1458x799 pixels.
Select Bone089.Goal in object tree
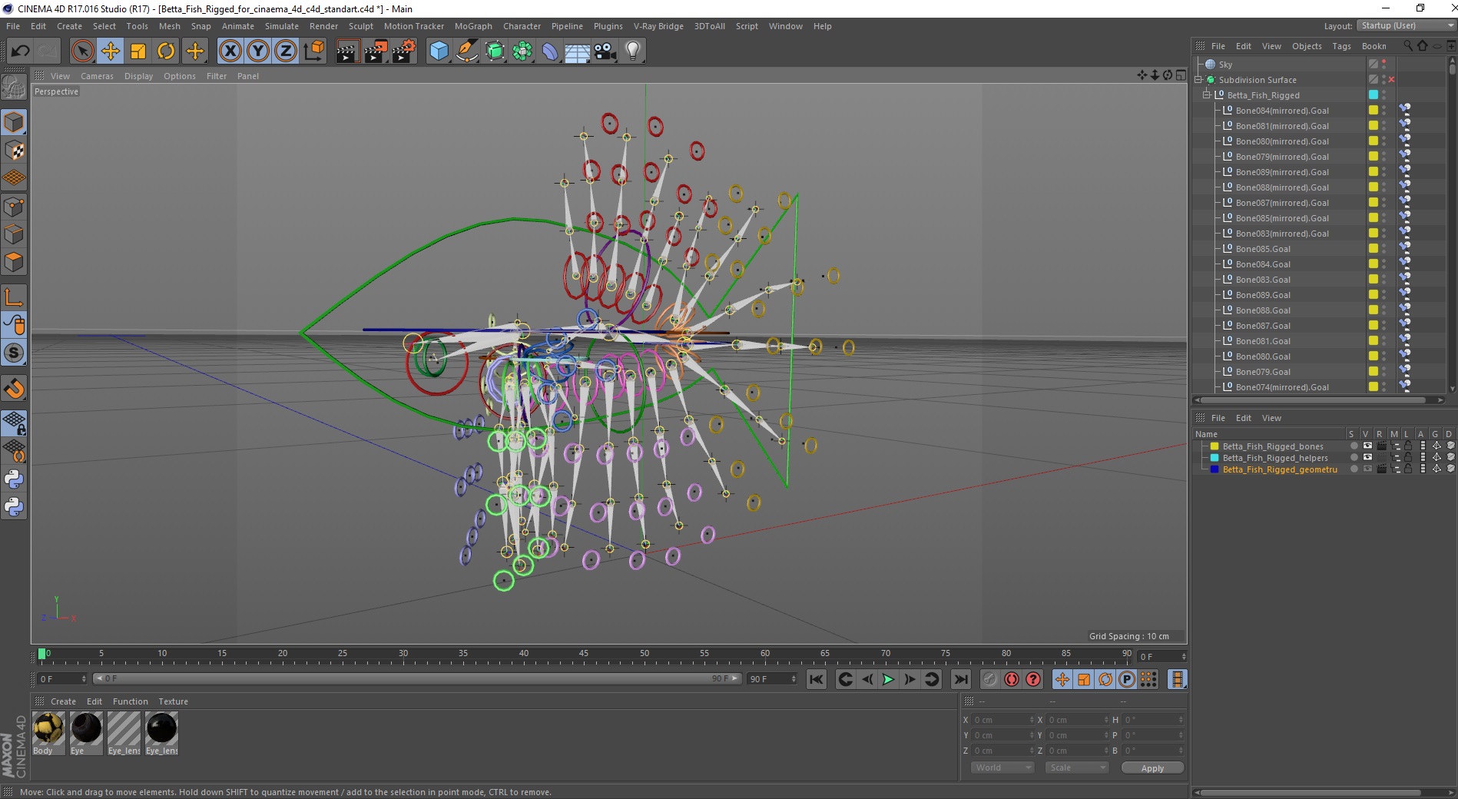(1262, 295)
